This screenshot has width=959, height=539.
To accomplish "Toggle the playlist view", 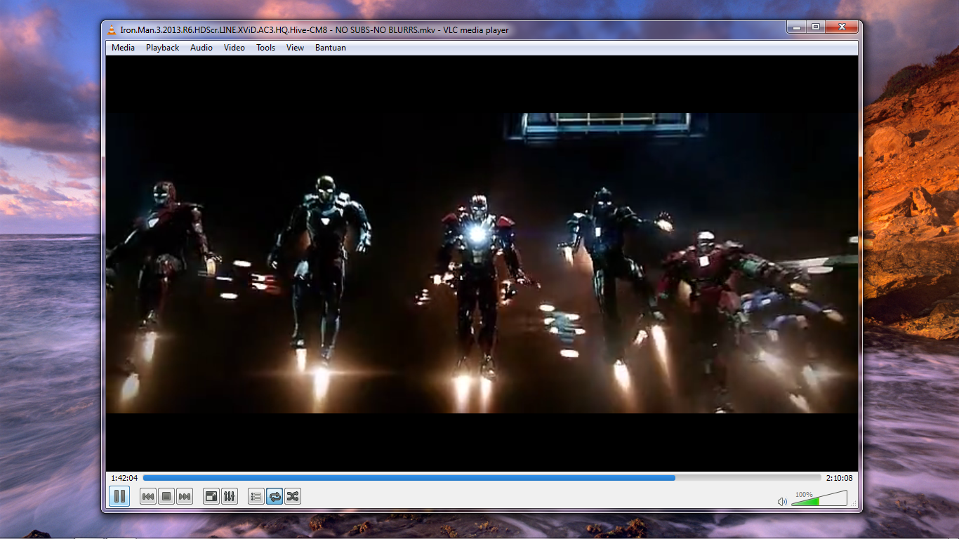I will (x=256, y=497).
